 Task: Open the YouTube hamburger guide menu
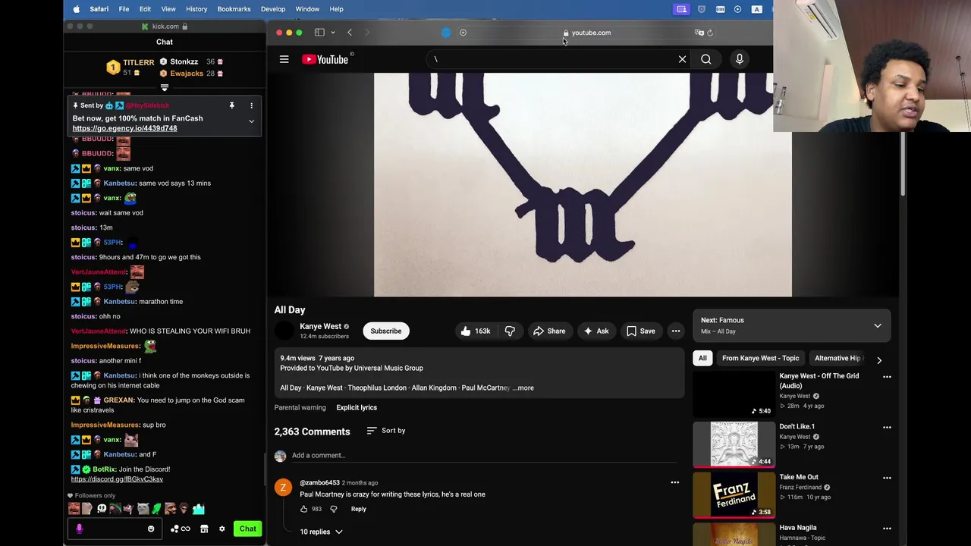284,59
